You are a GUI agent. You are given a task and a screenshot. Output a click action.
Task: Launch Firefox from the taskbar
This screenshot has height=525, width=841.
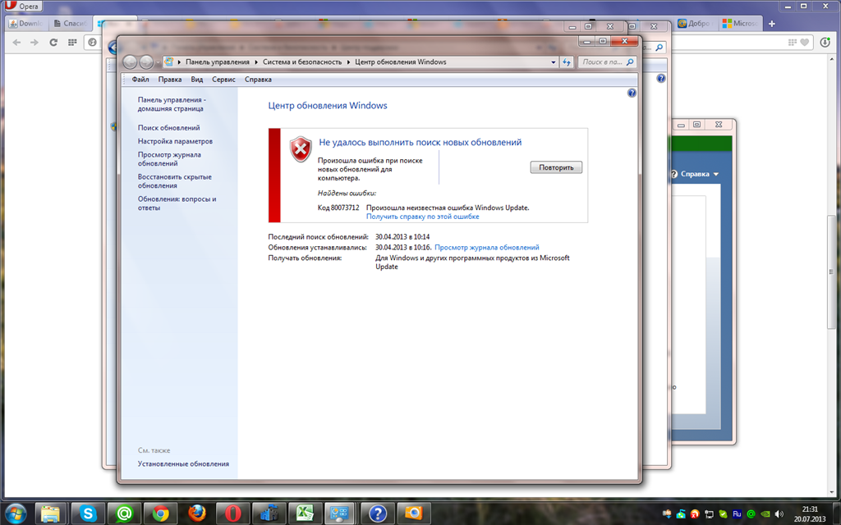(x=197, y=514)
